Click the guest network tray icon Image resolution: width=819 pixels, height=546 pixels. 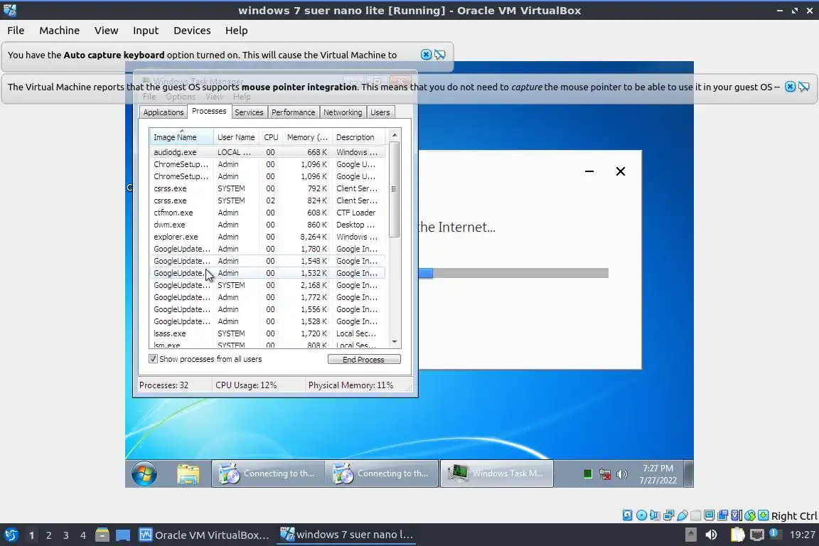click(605, 474)
